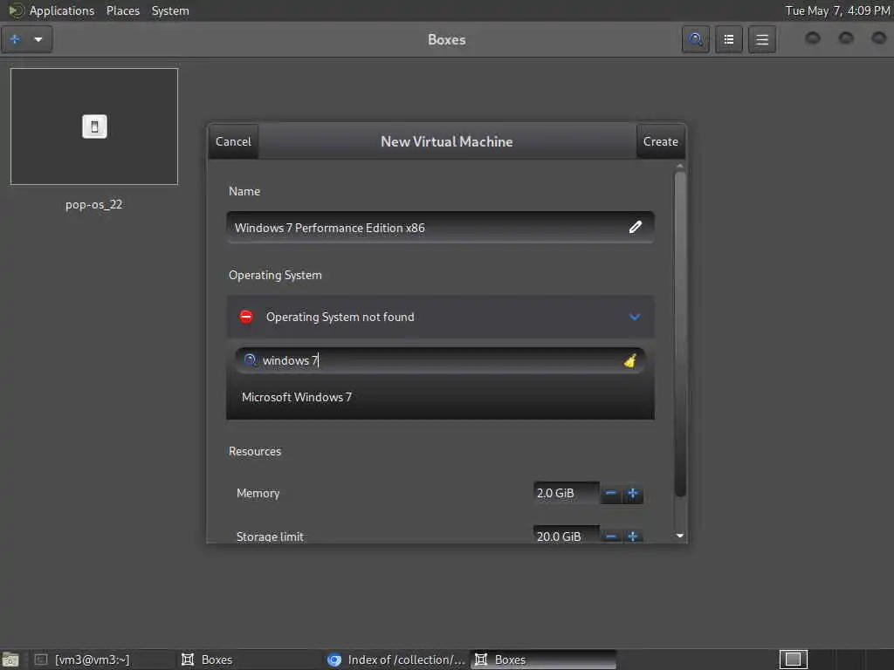Open the System menu
This screenshot has width=894, height=670.
(170, 10)
